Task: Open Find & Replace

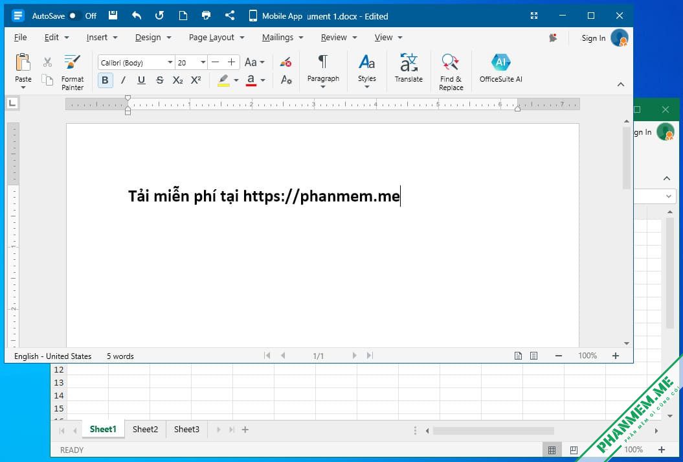Action: click(451, 73)
